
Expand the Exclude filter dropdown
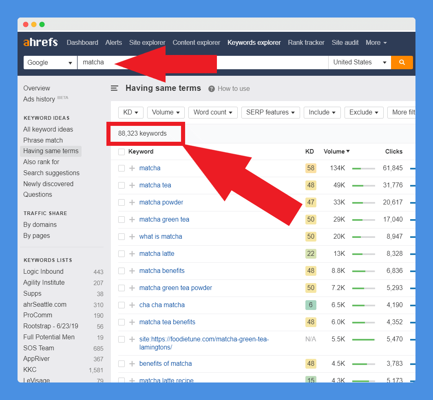(x=364, y=112)
